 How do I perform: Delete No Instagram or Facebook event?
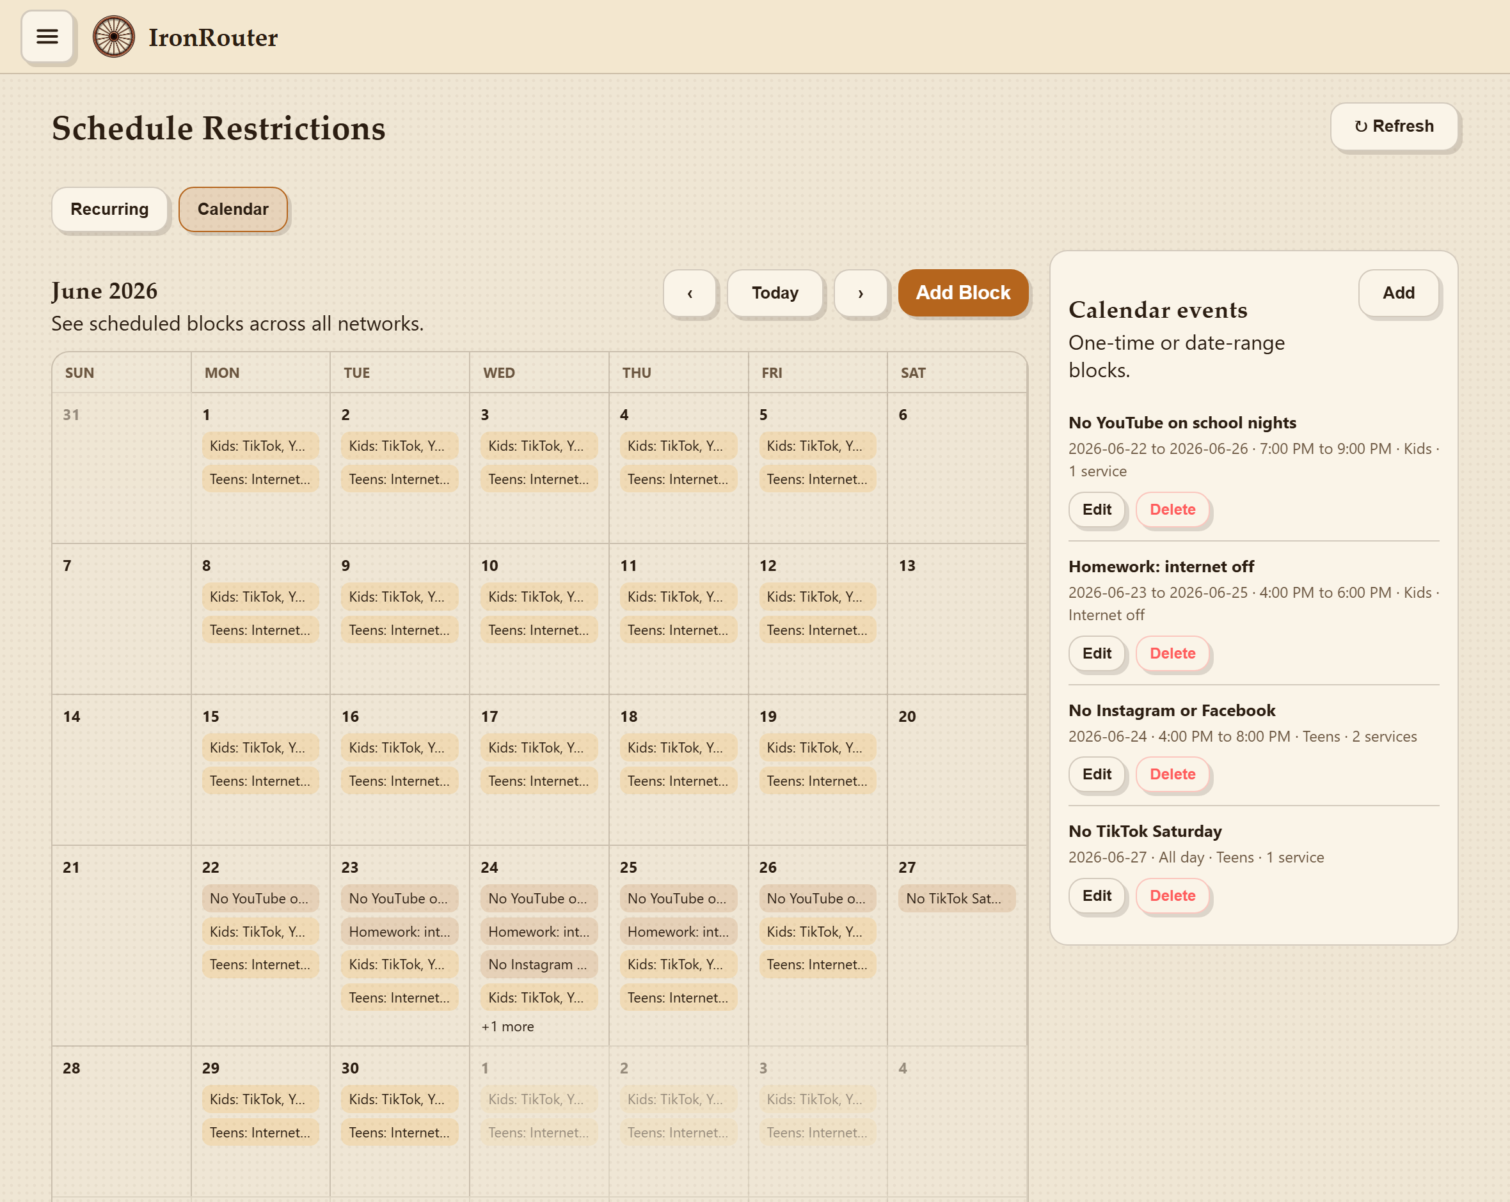coord(1172,774)
